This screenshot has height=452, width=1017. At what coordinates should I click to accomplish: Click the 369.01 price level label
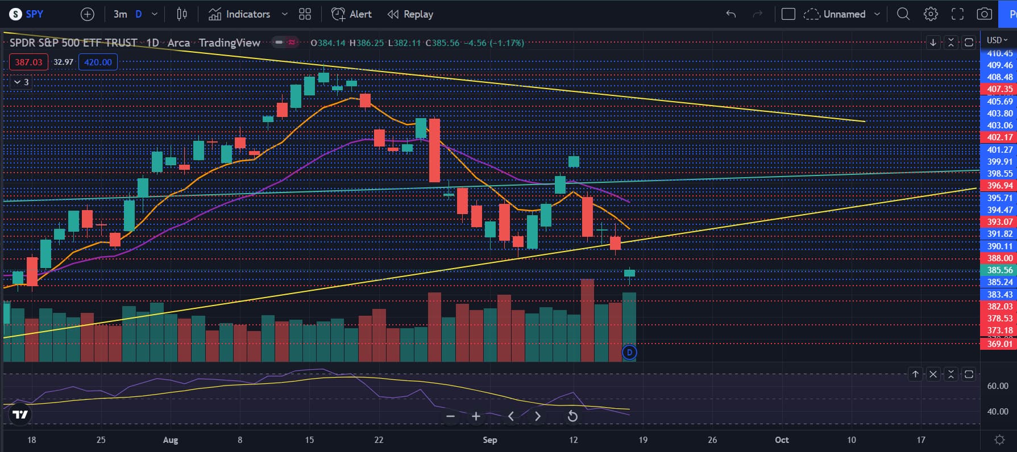(x=999, y=344)
